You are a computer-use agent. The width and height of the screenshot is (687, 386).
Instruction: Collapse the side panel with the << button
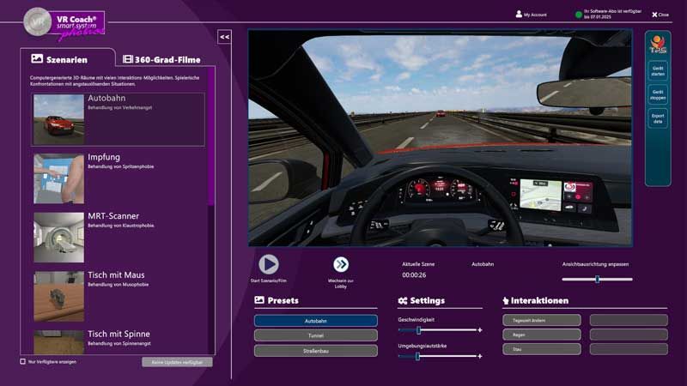pyautogui.click(x=224, y=37)
